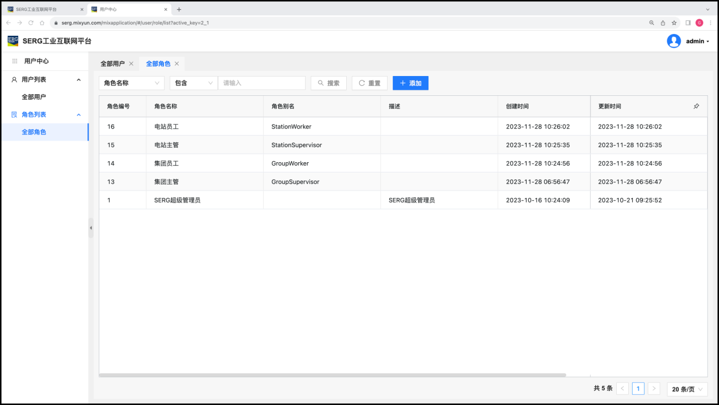
Task: Click the admin user avatar icon
Action: (x=674, y=41)
